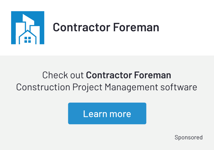
Task: Click bold Contractor Foreman in the body text
Action: click(128, 75)
